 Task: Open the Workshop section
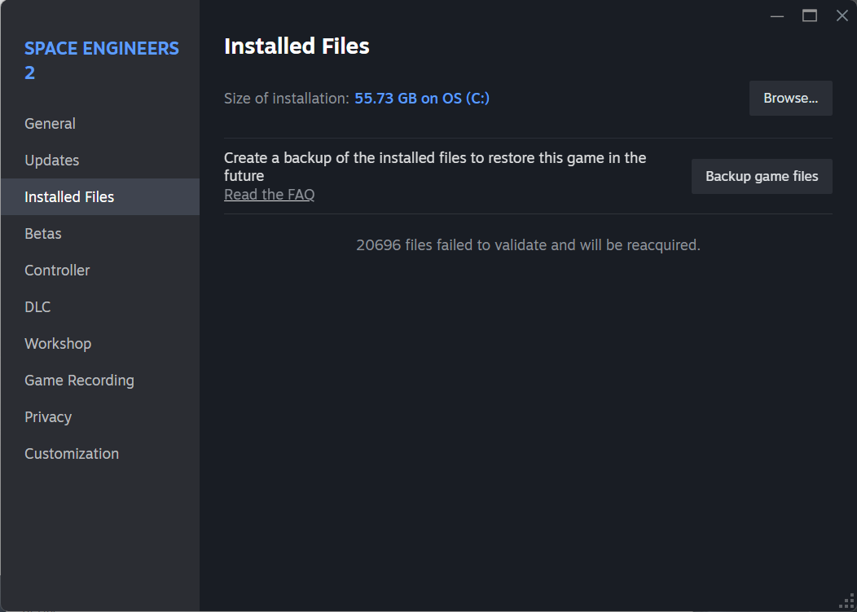[x=58, y=344]
